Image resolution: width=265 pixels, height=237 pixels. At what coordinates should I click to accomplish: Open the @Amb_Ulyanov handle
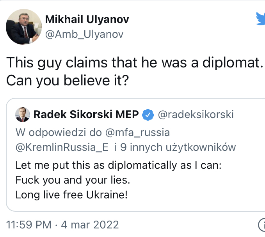pyautogui.click(x=84, y=34)
